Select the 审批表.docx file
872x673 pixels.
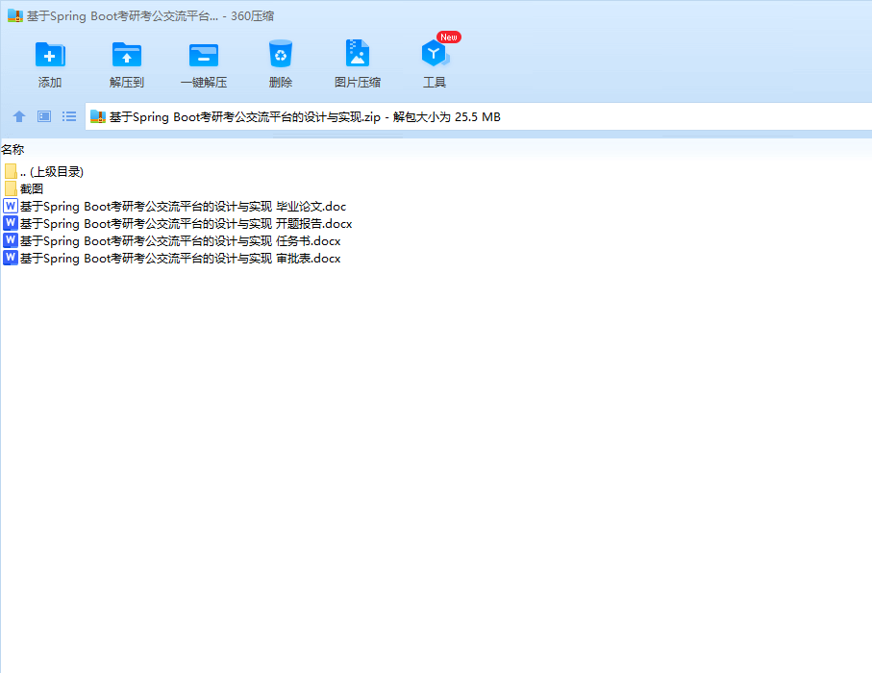(x=172, y=258)
